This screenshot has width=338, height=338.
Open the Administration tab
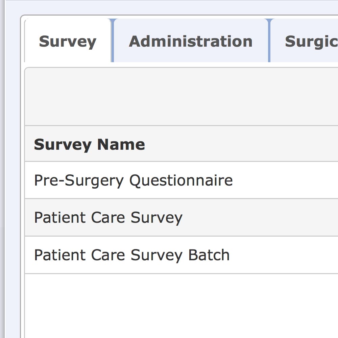click(191, 42)
